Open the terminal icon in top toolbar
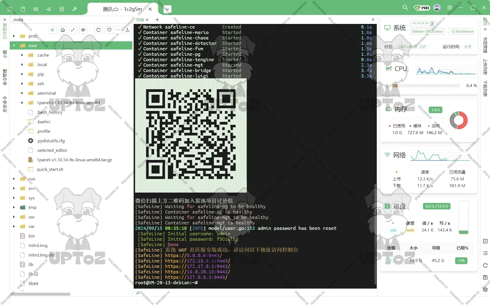The height and width of the screenshot is (306, 490). click(x=10, y=9)
